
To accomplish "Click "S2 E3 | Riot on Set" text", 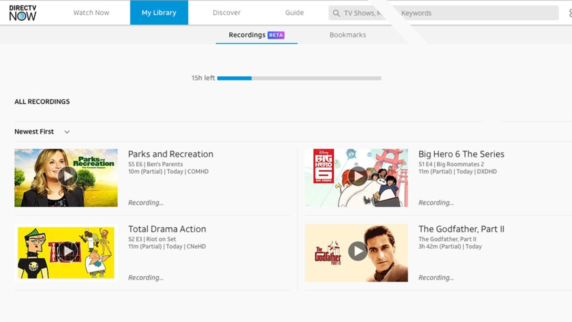I will (152, 239).
